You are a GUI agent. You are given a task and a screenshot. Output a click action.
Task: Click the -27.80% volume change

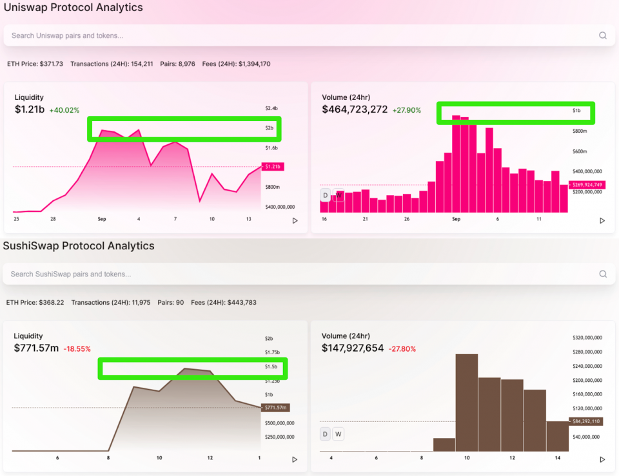coord(402,349)
